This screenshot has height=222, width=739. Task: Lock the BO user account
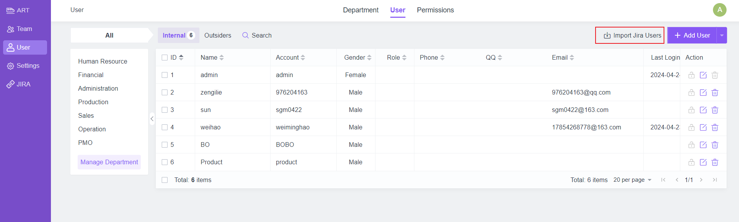point(691,145)
